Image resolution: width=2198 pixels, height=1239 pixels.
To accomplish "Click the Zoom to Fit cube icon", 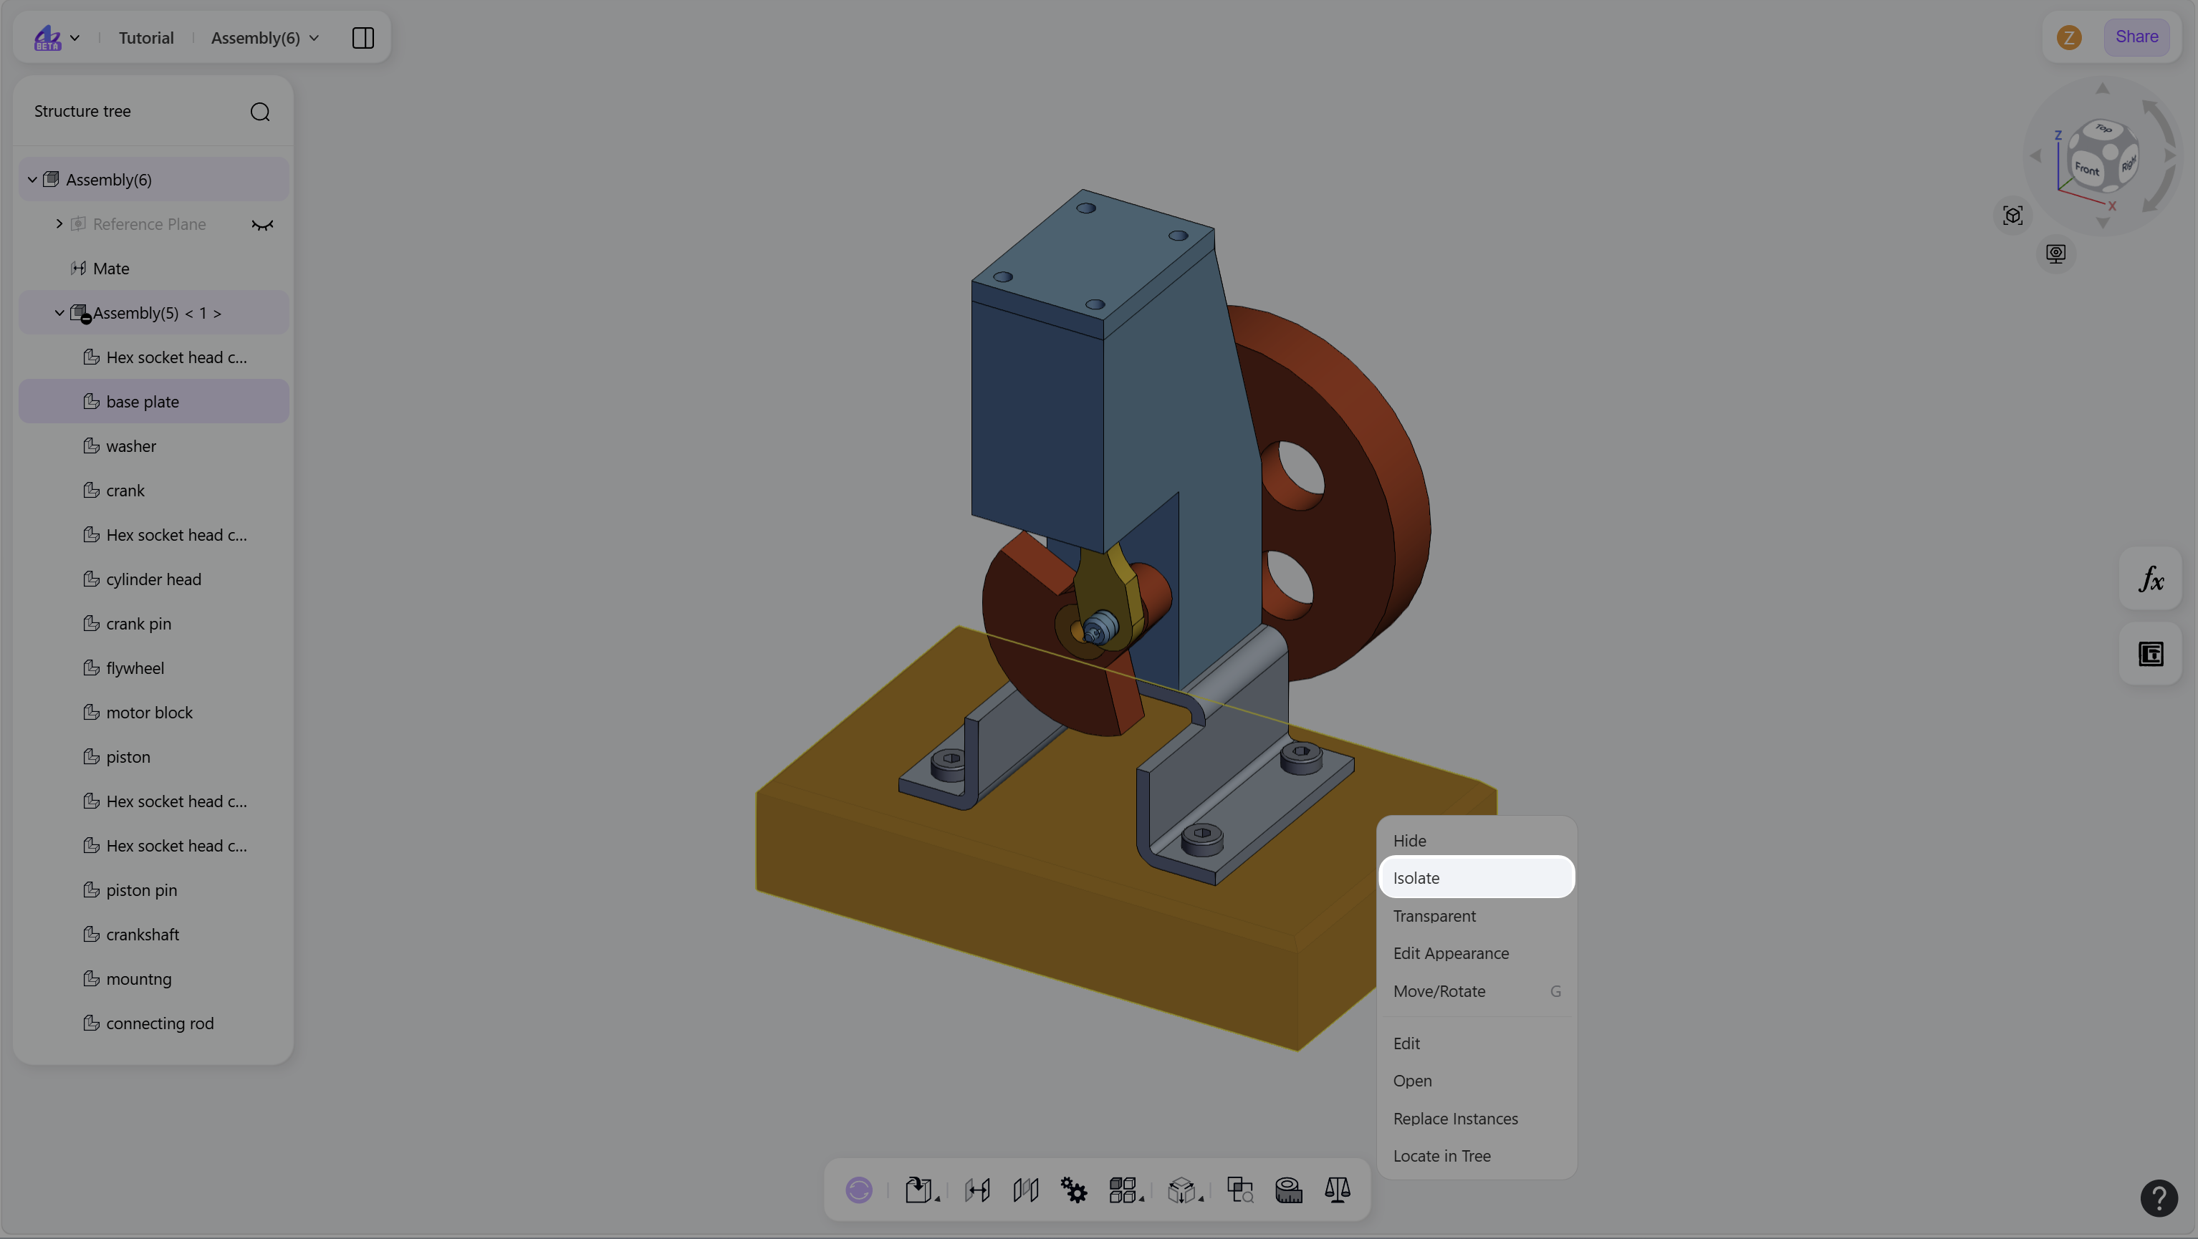I will 2013,216.
